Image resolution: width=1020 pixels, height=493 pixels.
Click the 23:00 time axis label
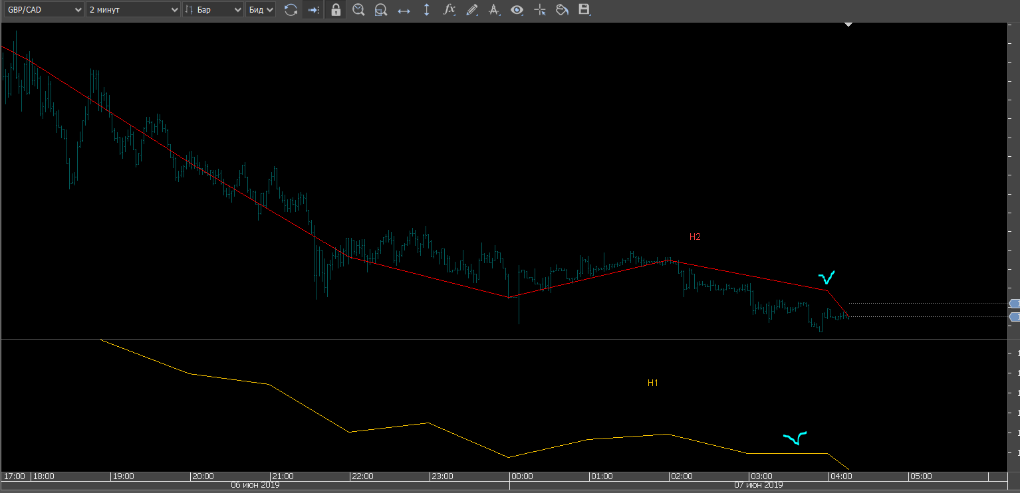pyautogui.click(x=442, y=476)
